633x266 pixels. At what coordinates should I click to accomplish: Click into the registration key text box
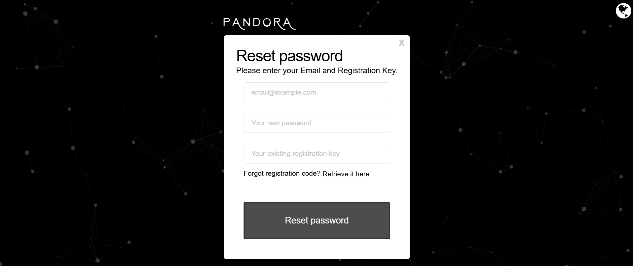click(x=316, y=154)
